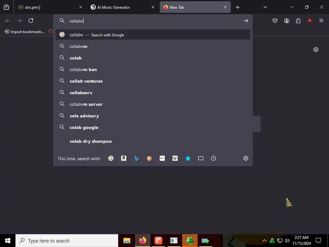Open the Save to Pocket icon
329x247 pixels.
(x=275, y=21)
